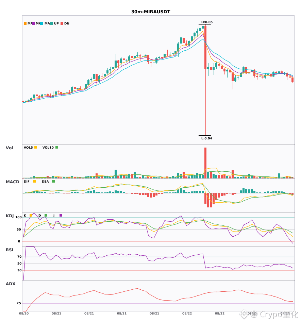The width and height of the screenshot is (301, 323).
Task: Click the KDJ panel label
Action: point(10,216)
